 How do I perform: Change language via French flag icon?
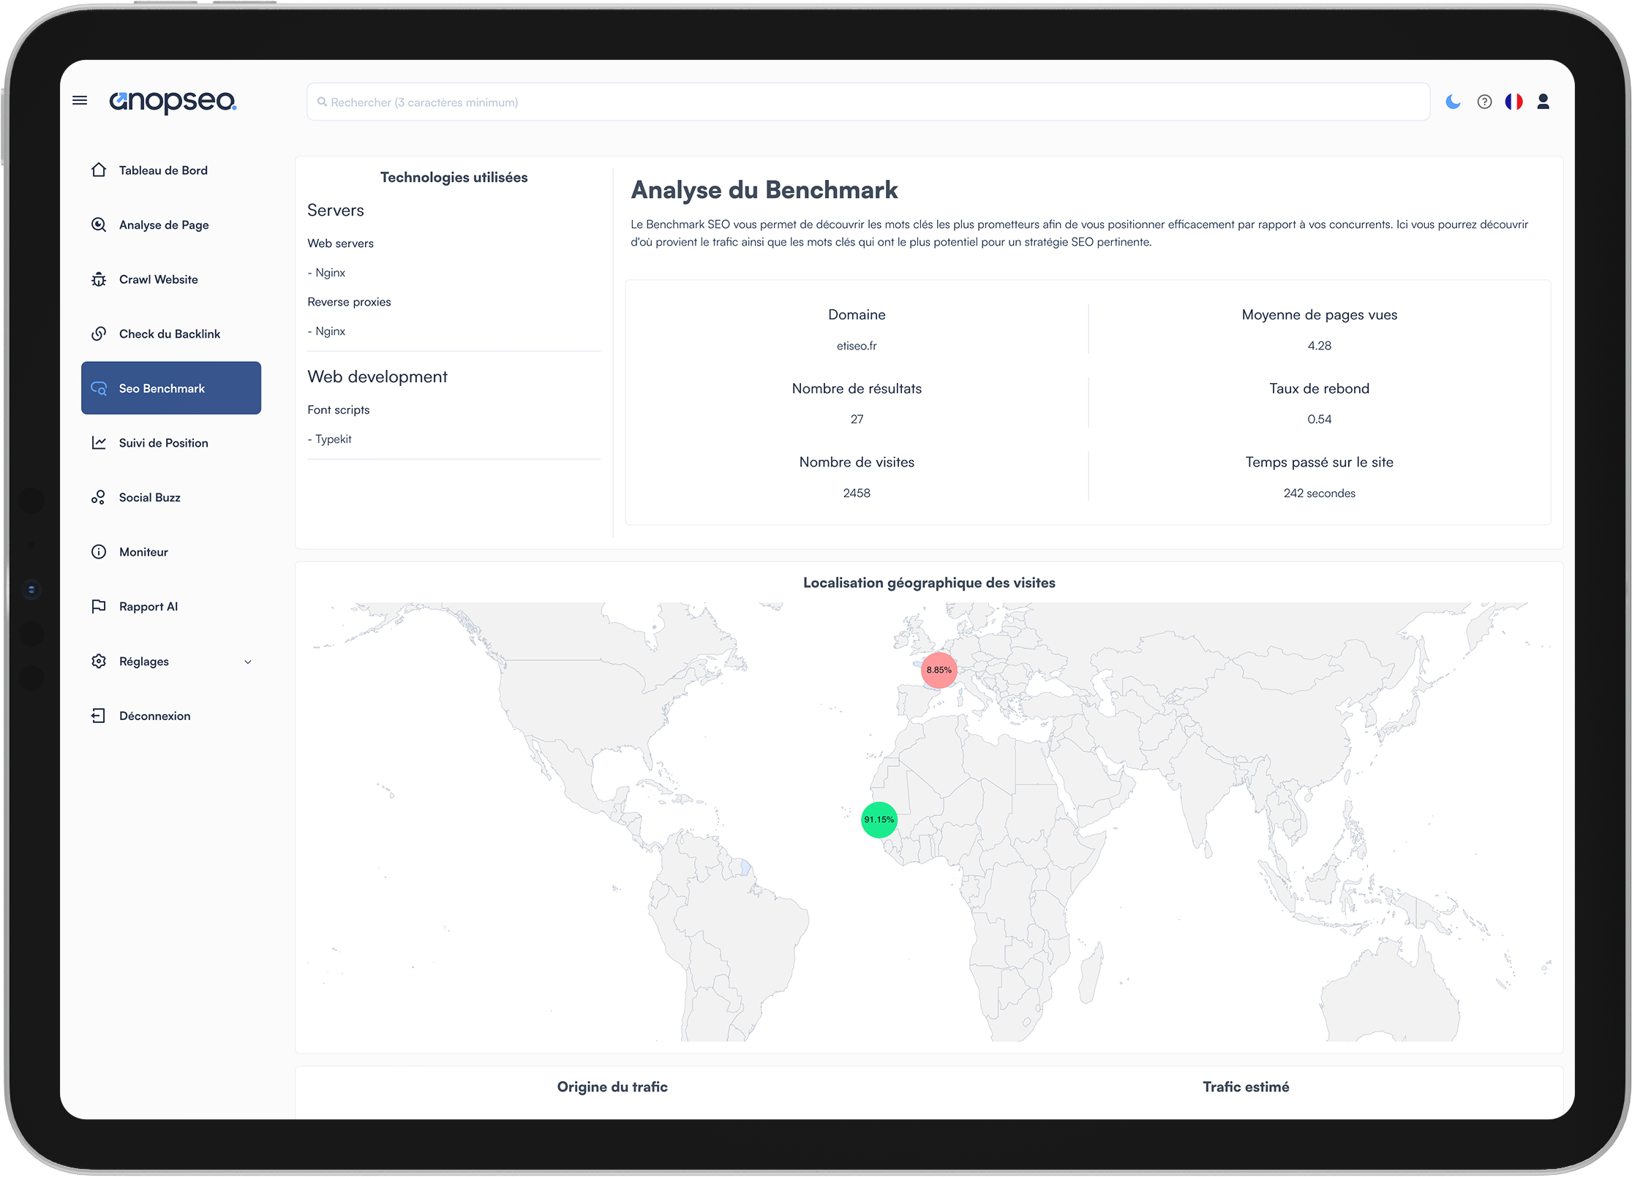point(1513,102)
